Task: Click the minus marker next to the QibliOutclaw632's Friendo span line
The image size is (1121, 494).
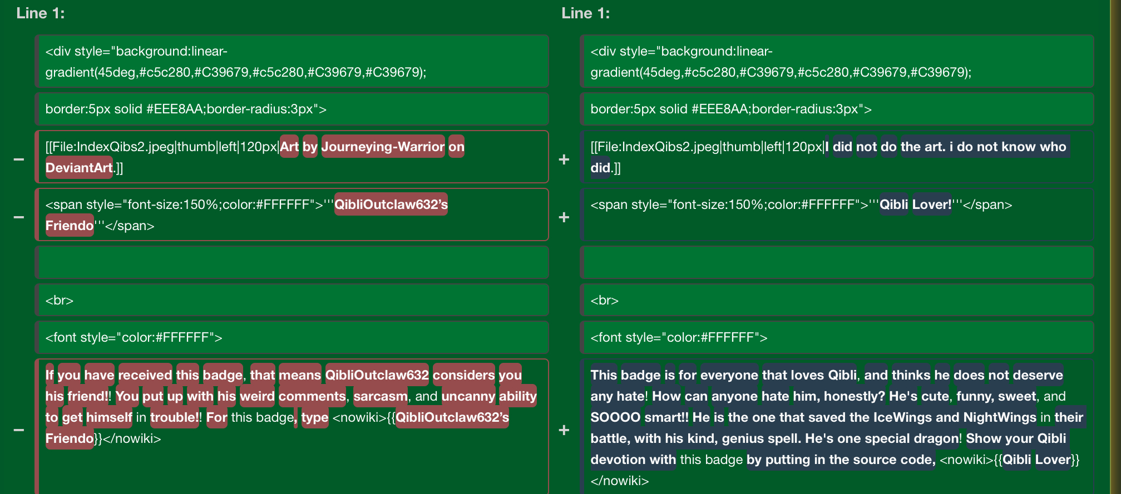Action: click(x=19, y=217)
